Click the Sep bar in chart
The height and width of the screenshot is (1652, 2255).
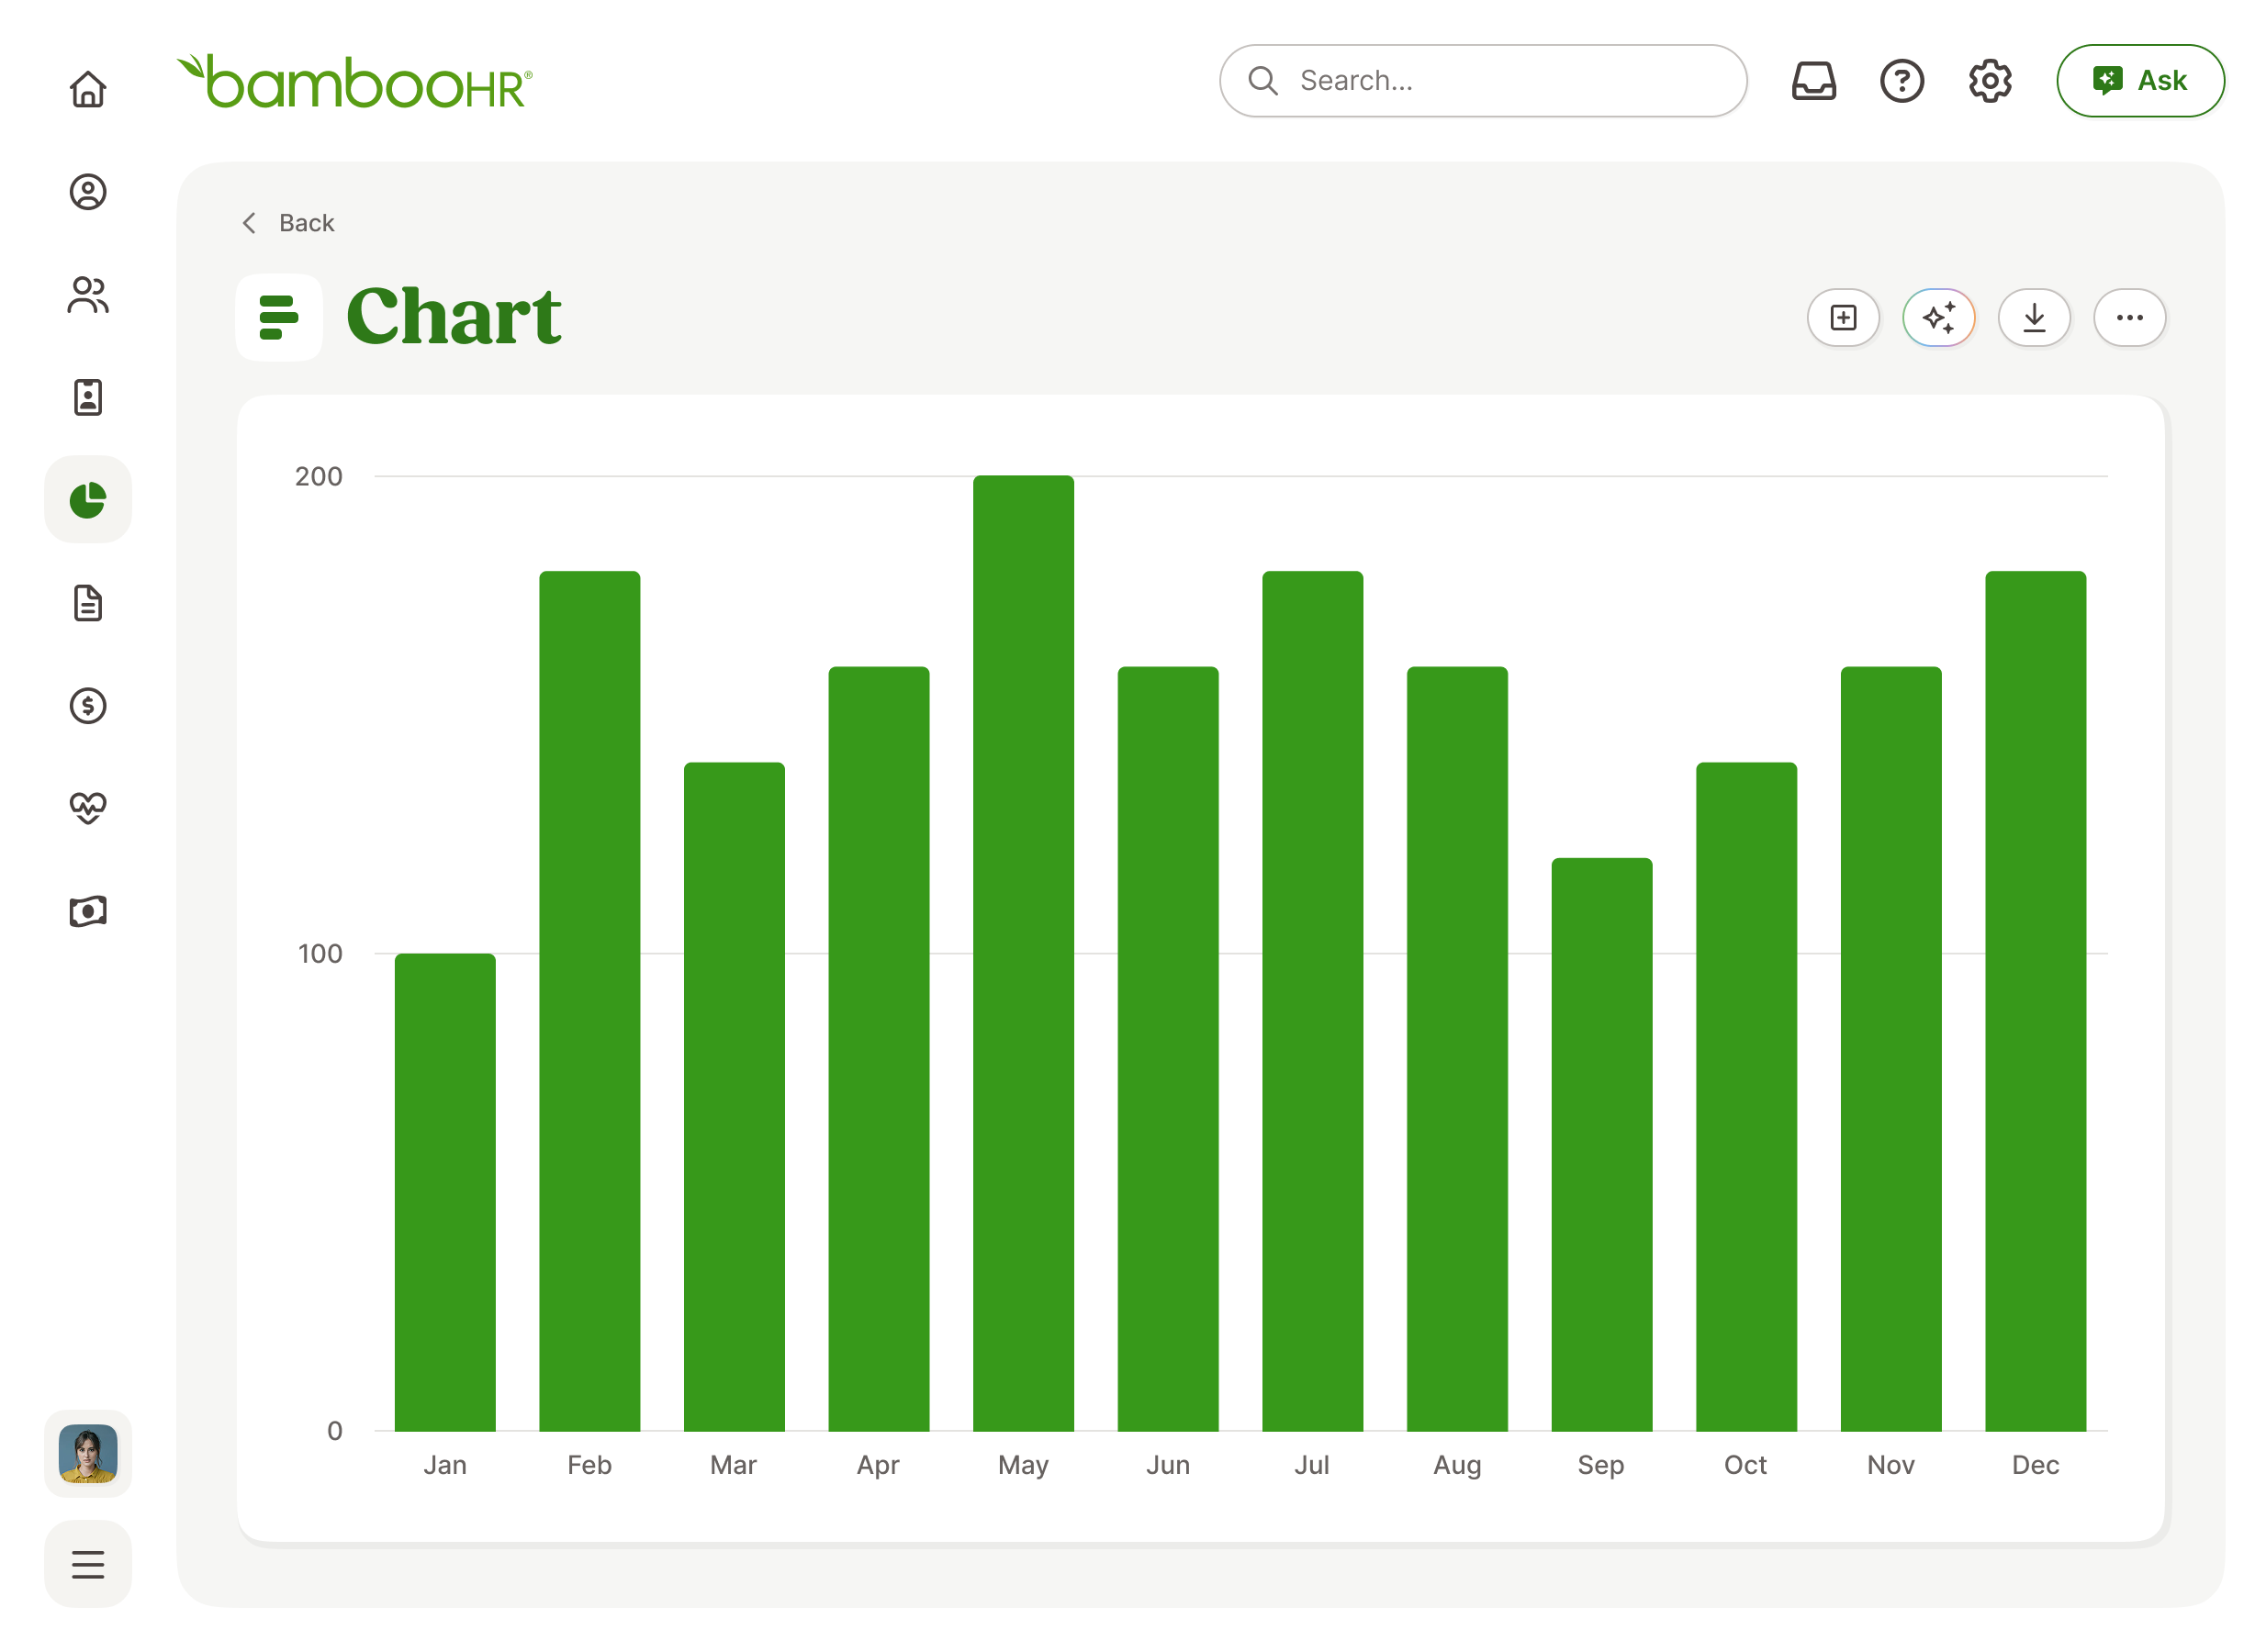pyautogui.click(x=1601, y=1145)
